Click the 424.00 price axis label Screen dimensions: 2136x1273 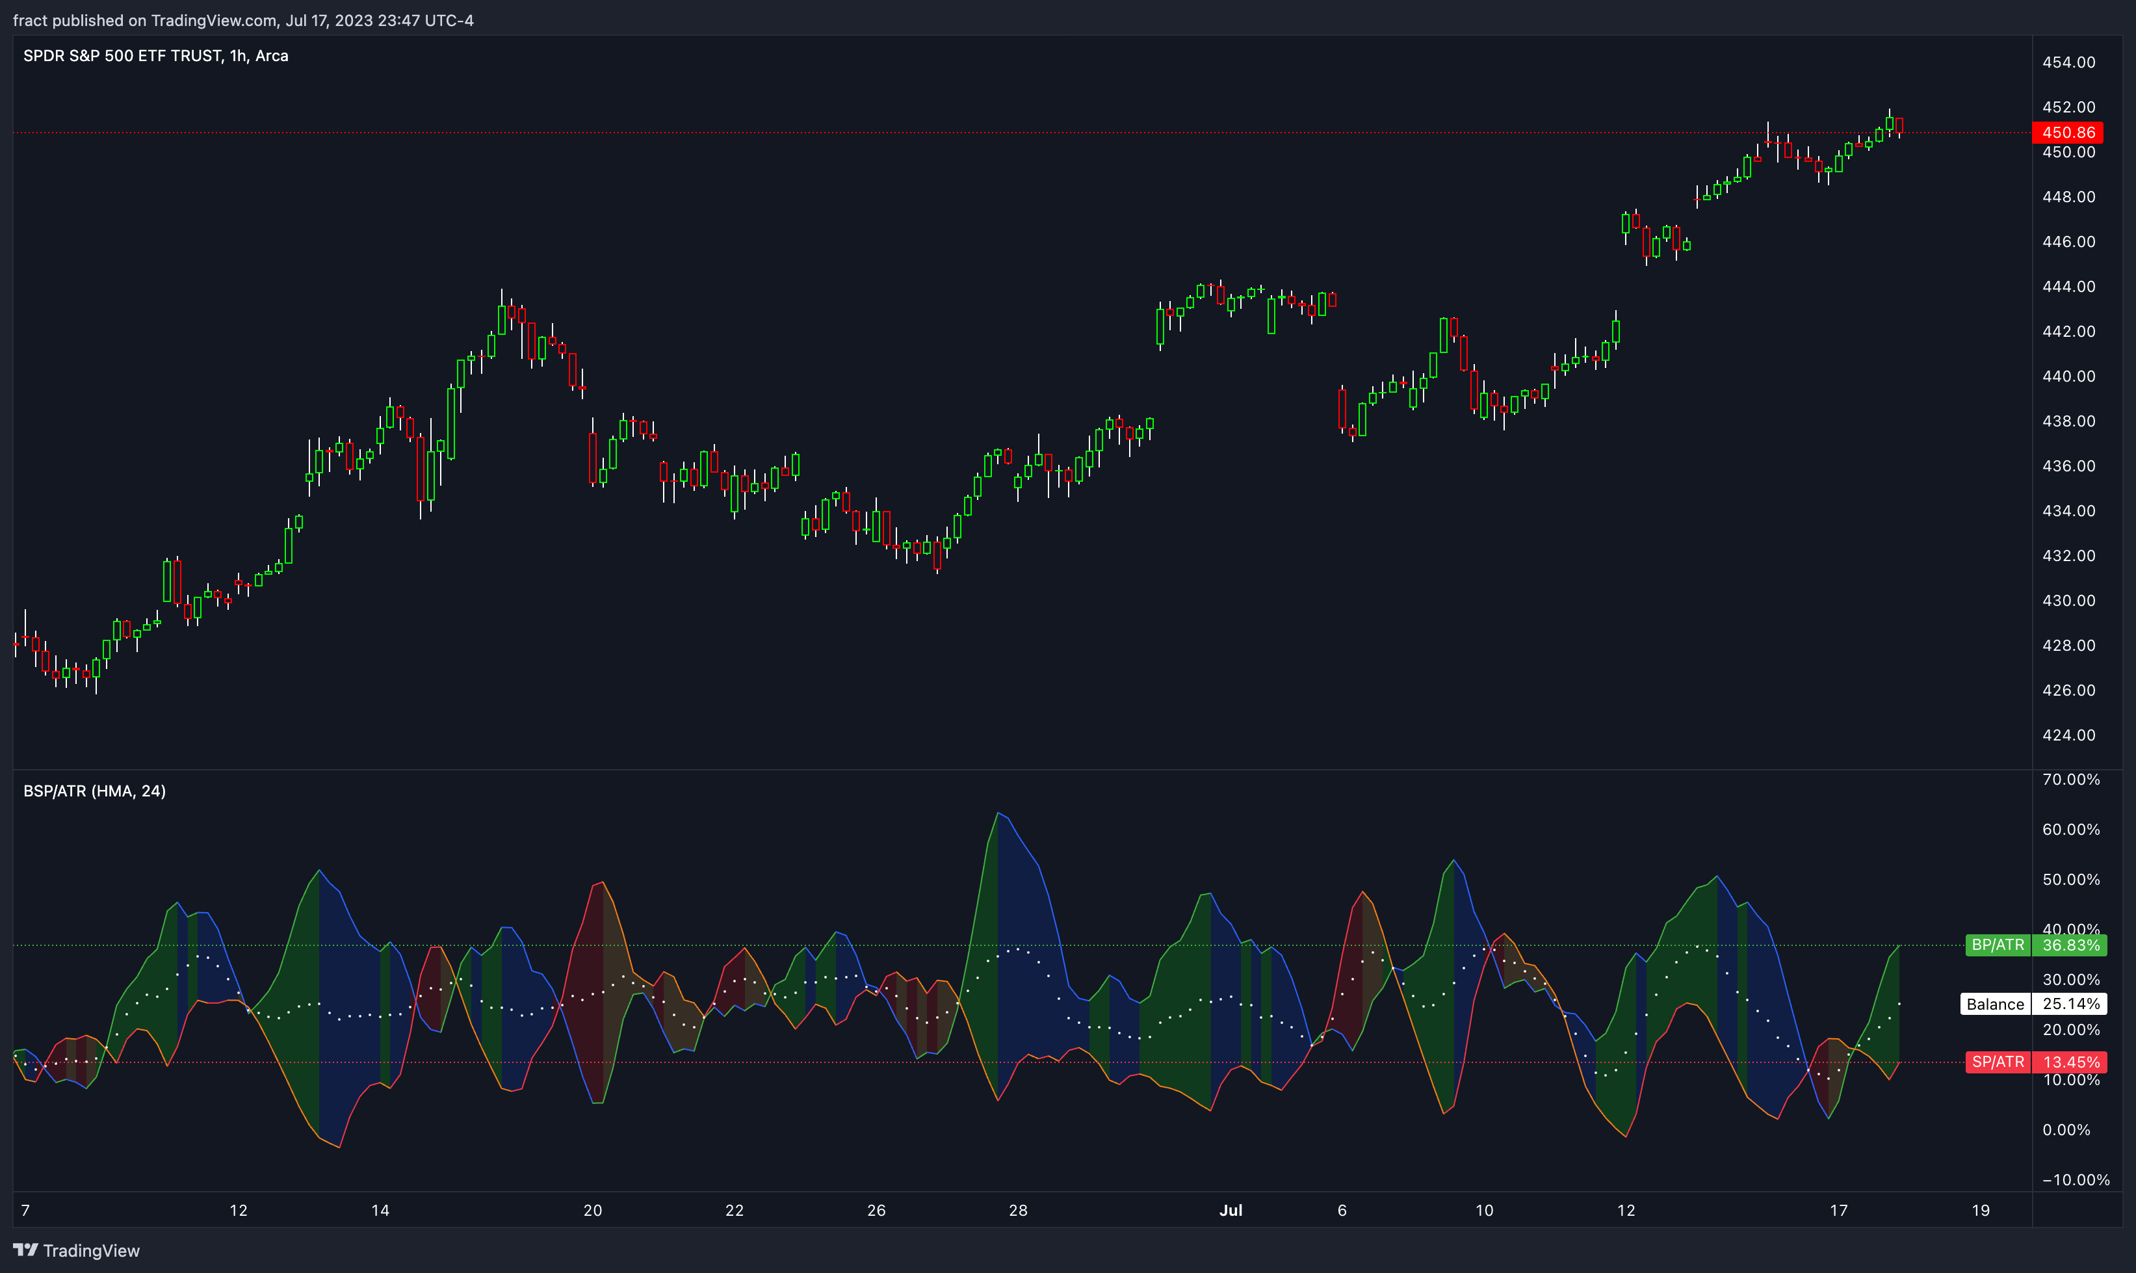click(2068, 735)
